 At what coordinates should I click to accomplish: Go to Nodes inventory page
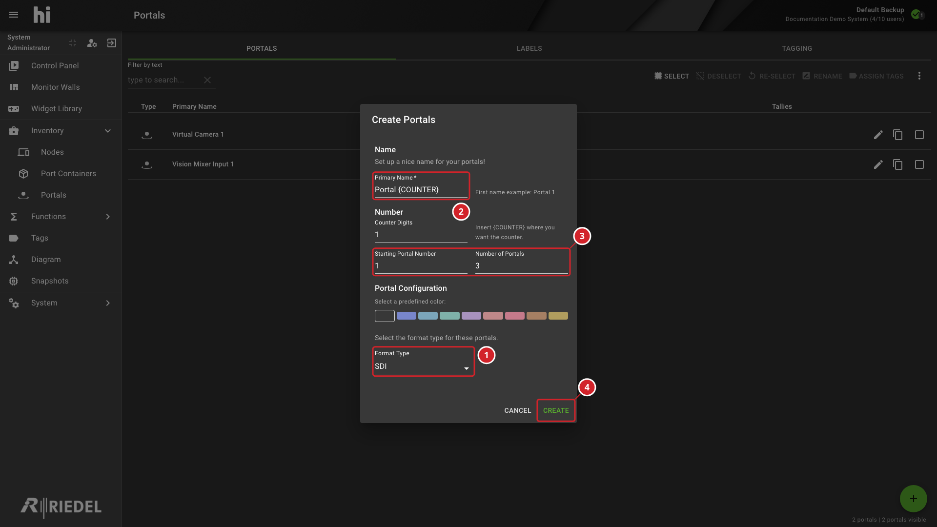61,152
